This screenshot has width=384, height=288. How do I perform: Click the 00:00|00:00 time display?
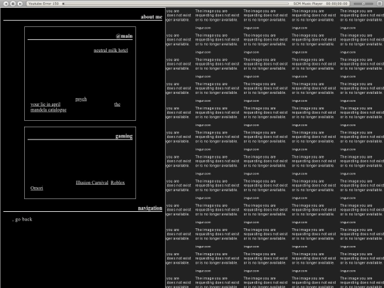click(337, 4)
